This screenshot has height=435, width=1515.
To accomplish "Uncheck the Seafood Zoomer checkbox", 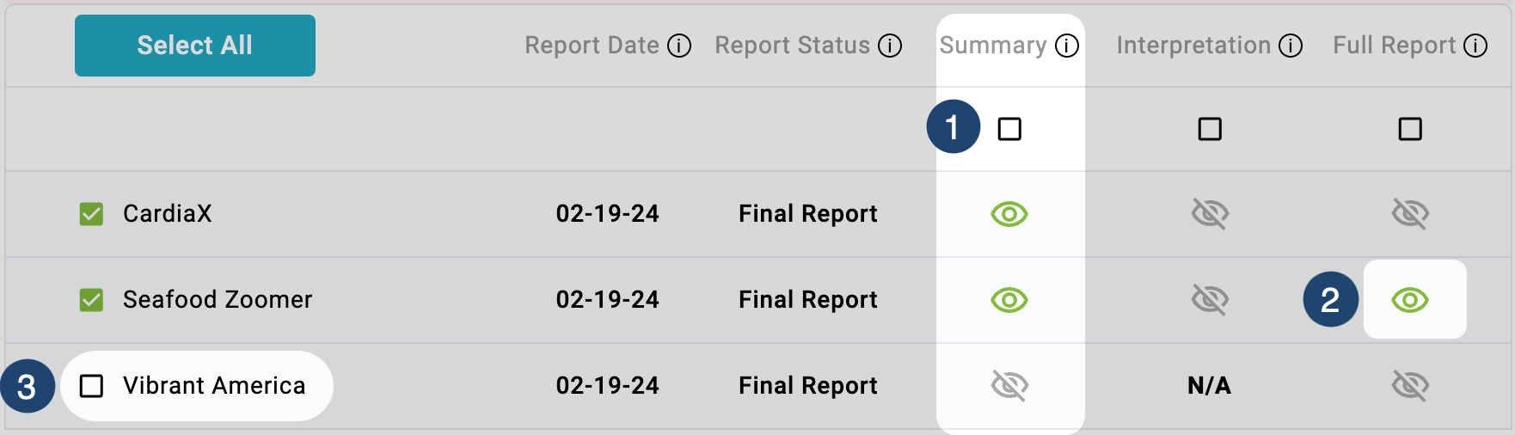I will (x=91, y=300).
